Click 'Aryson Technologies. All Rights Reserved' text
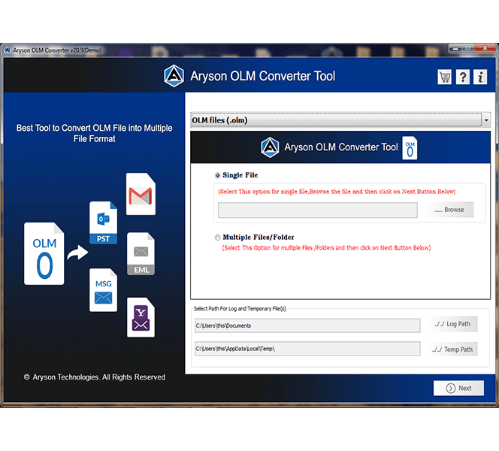This screenshot has width=499, height=451. 98,377
